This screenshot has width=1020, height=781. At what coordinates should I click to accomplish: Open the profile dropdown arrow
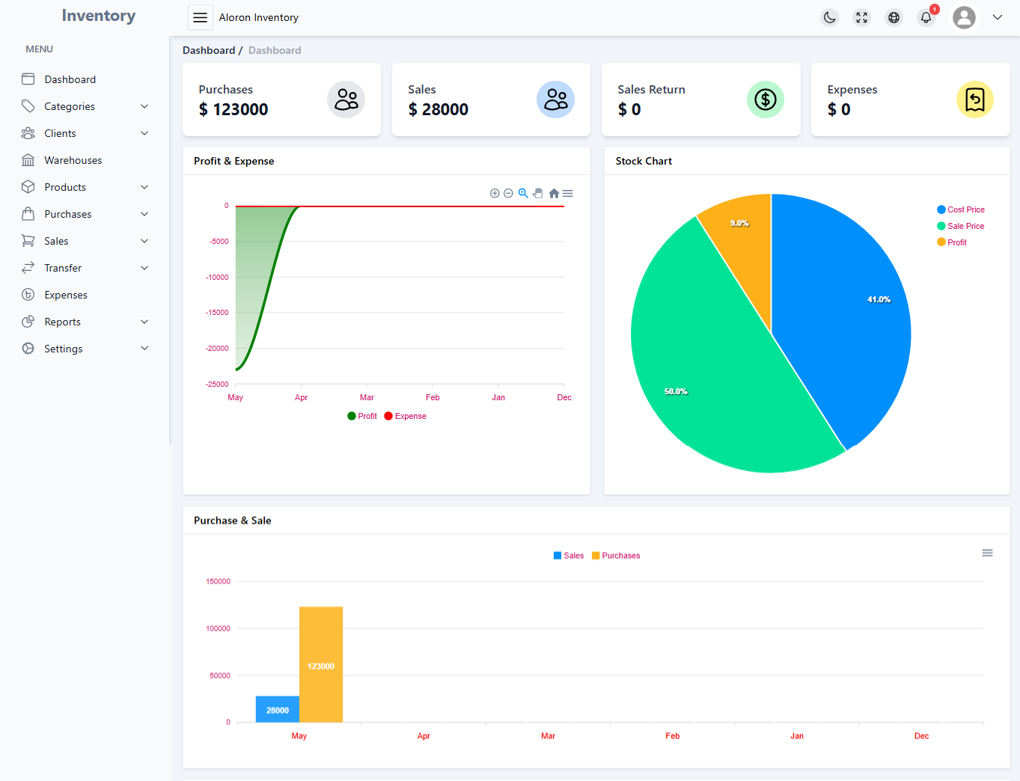pyautogui.click(x=997, y=17)
